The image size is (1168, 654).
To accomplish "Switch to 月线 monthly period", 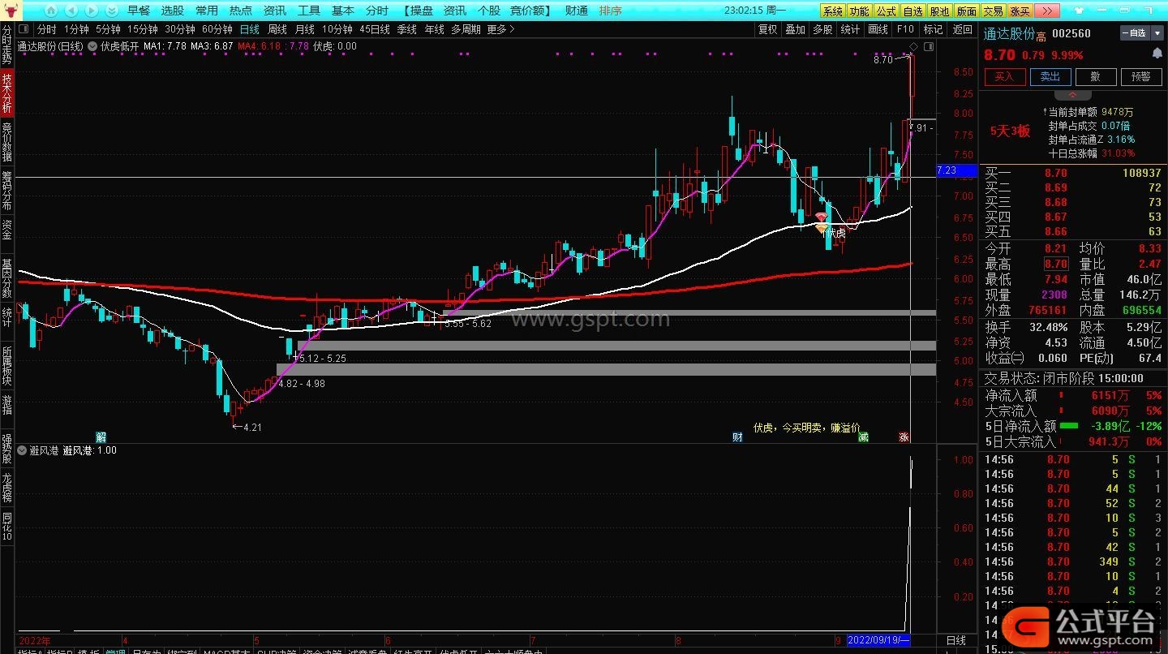I will tap(304, 29).
